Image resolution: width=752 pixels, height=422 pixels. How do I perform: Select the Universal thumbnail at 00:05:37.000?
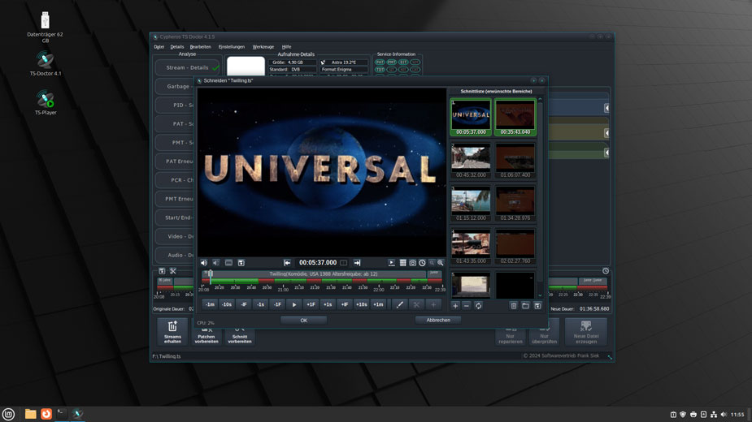pyautogui.click(x=471, y=118)
